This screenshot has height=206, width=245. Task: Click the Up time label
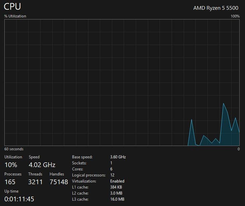pos(11,191)
